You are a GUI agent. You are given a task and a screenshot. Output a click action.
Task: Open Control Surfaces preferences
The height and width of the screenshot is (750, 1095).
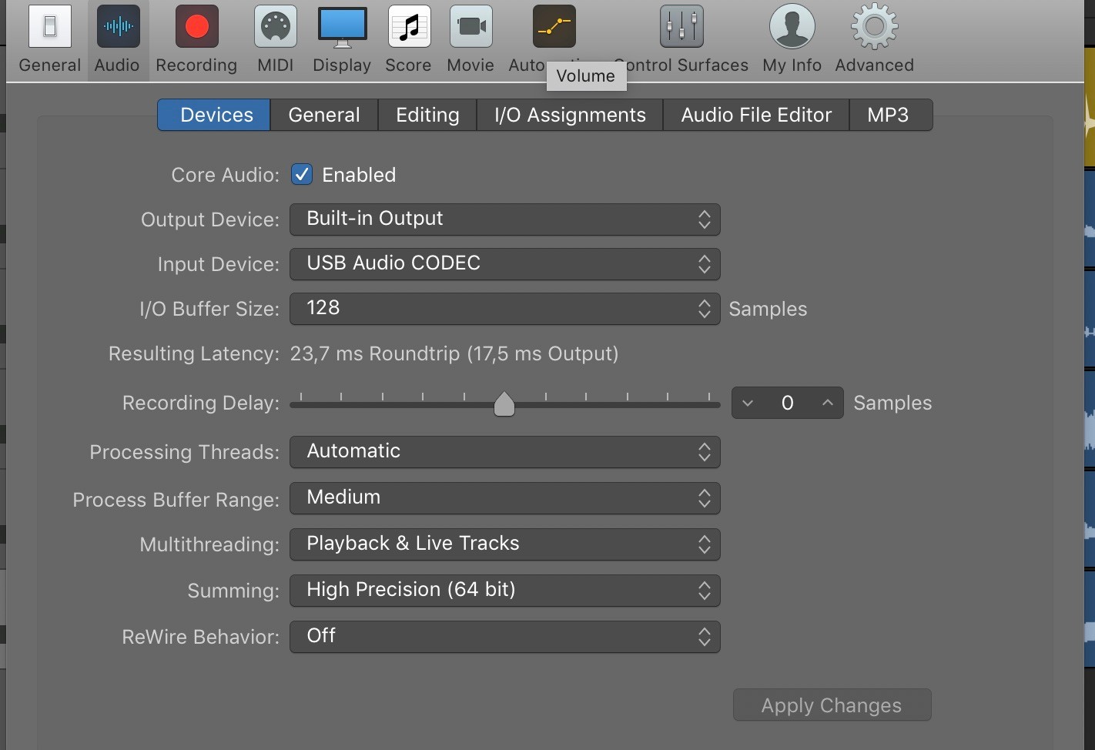[x=681, y=25]
